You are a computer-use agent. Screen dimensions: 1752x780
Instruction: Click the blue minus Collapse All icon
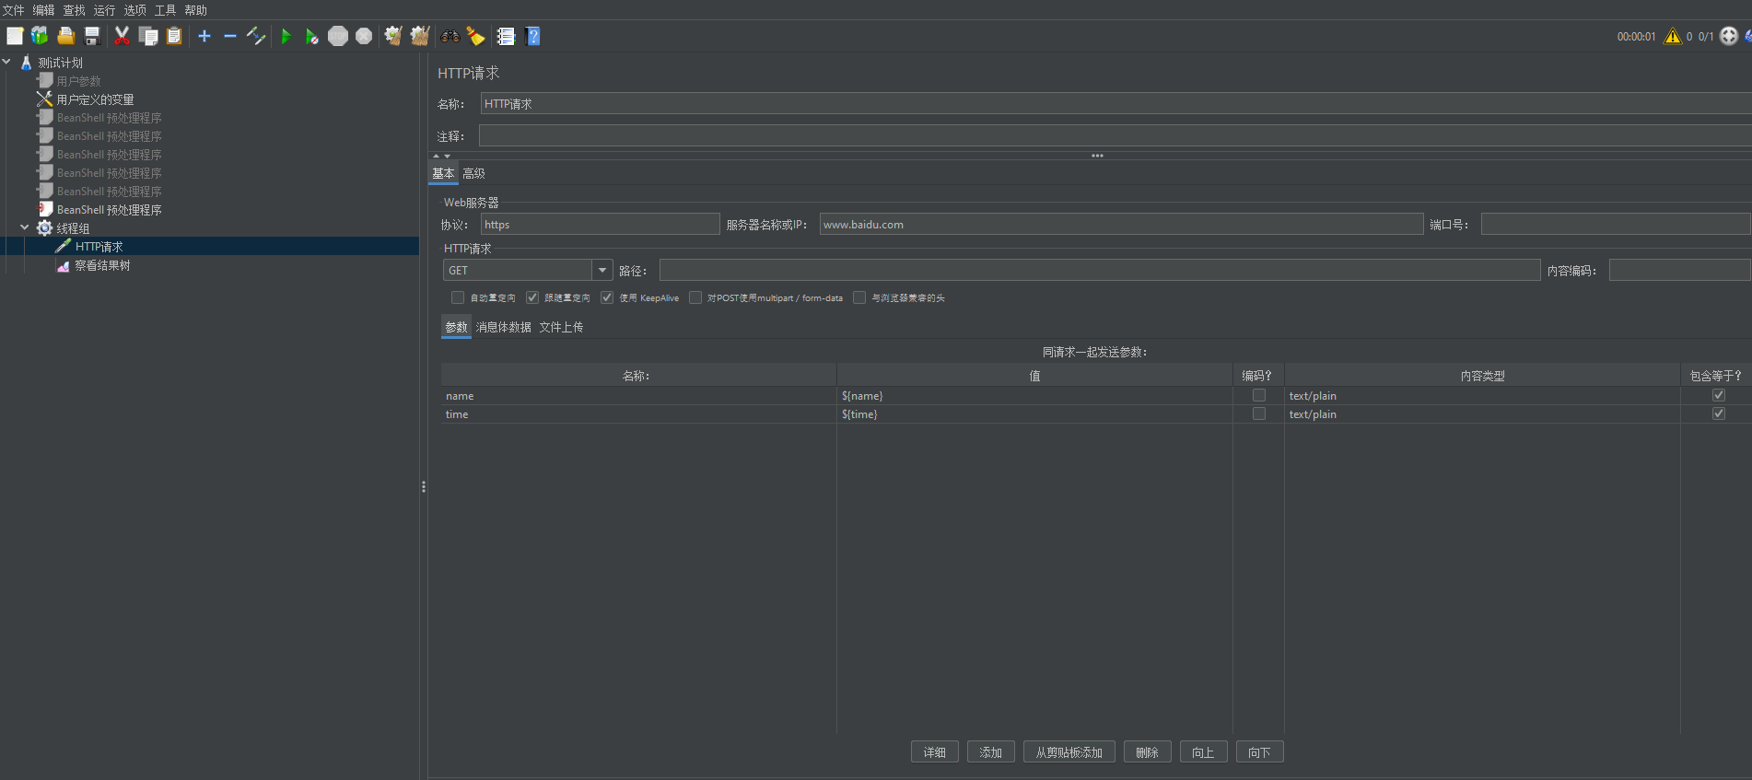[230, 36]
